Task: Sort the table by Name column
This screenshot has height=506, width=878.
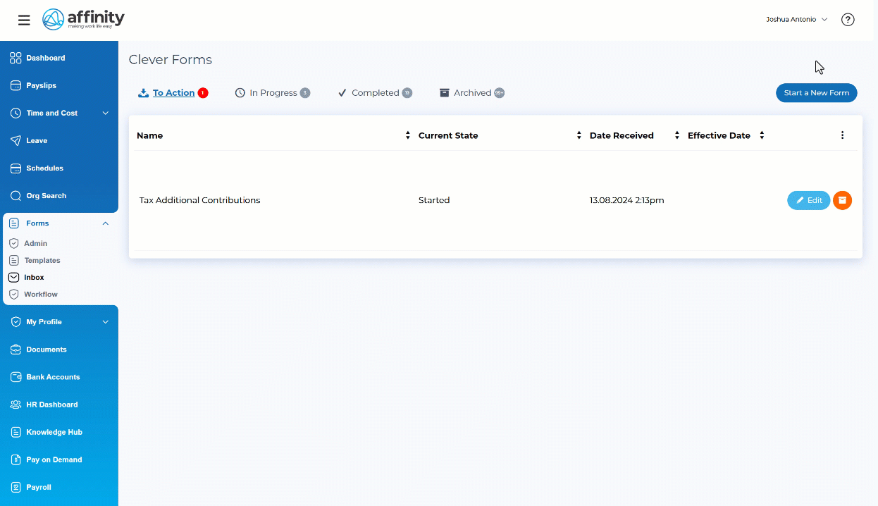Action: 407,135
